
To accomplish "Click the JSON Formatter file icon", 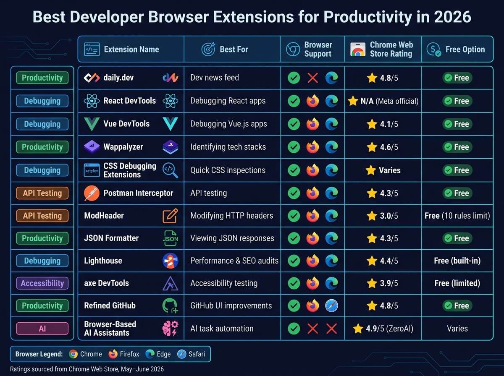I will (171, 238).
